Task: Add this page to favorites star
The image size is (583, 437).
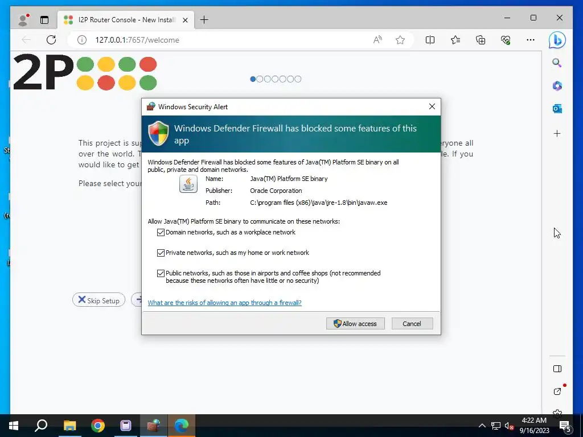Action: [400, 40]
